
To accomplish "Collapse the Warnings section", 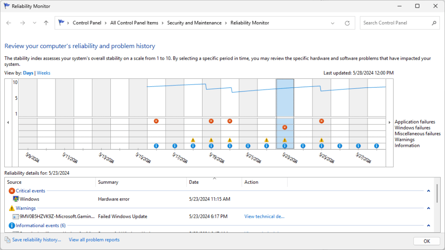I will click(x=428, y=208).
